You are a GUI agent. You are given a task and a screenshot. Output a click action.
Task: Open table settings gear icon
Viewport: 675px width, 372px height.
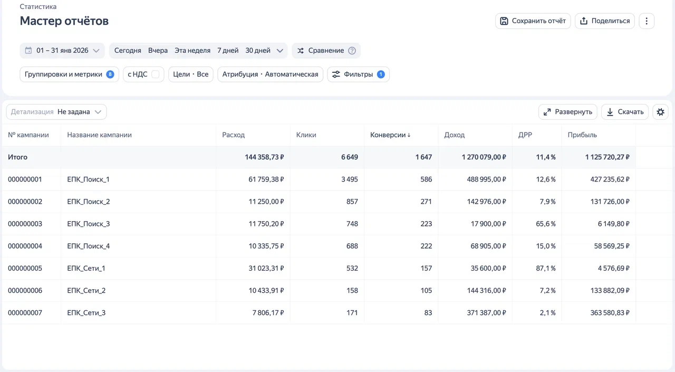[660, 112]
